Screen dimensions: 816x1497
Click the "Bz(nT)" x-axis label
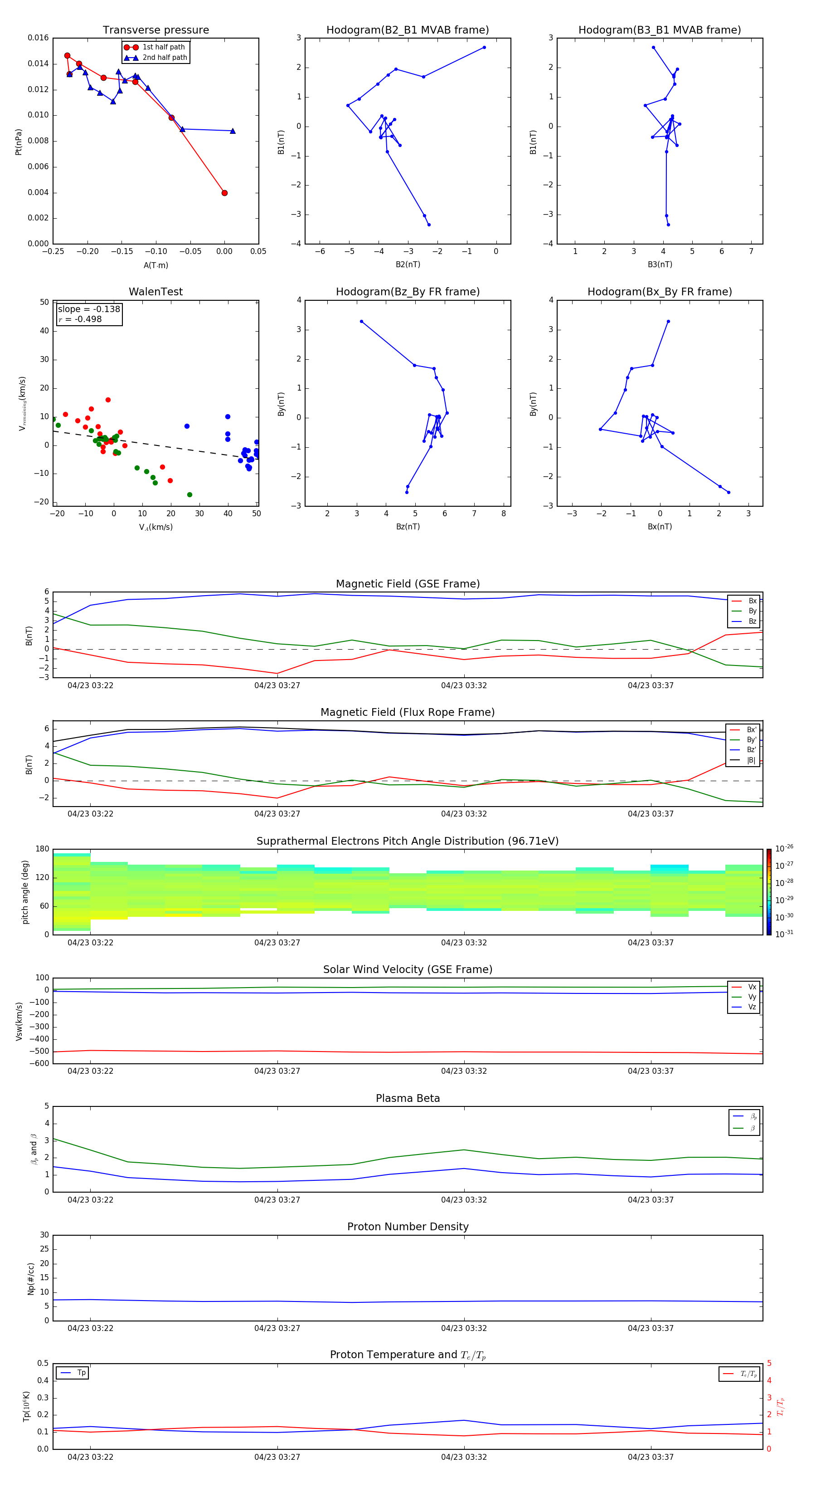[x=408, y=527]
